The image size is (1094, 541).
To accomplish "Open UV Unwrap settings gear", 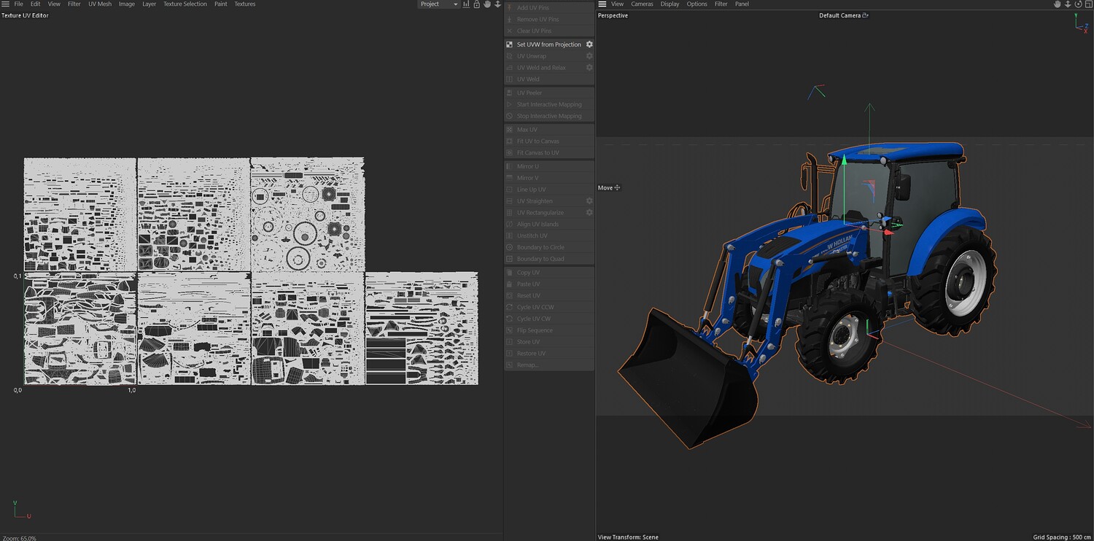I will point(589,56).
